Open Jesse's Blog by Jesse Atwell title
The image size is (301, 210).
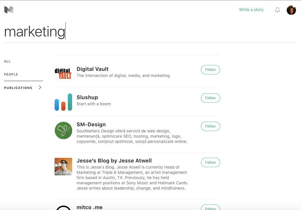tap(114, 161)
